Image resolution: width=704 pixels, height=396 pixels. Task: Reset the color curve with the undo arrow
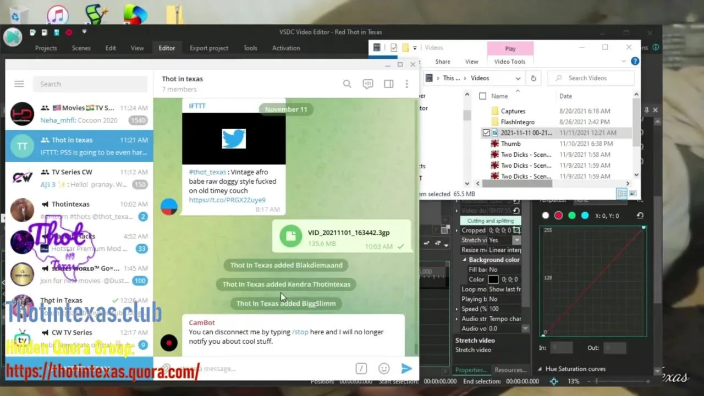click(640, 216)
